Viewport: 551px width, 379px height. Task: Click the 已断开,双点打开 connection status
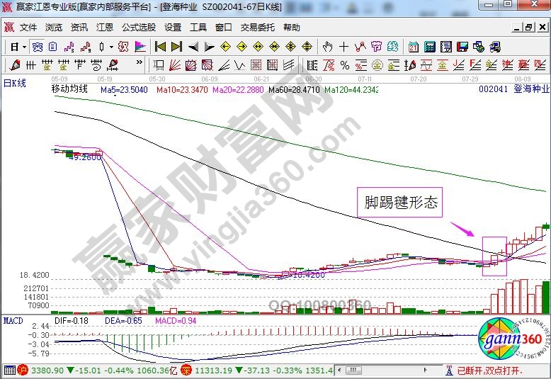(489, 370)
